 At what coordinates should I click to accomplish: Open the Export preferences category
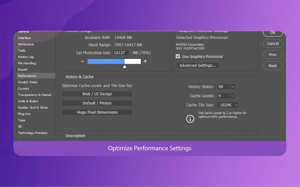(x=23, y=70)
